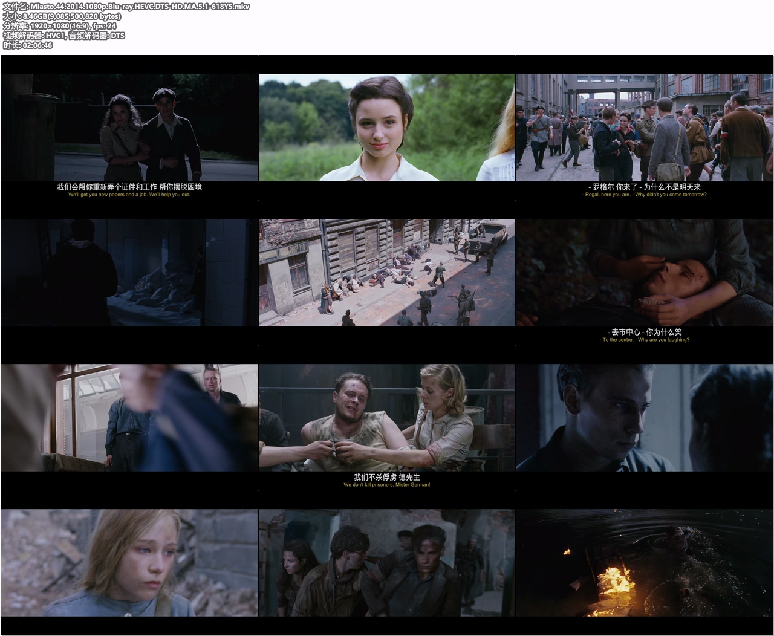Click the thumbnail of the couple walking at night
Screen dimensions: 774x636
click(129, 128)
